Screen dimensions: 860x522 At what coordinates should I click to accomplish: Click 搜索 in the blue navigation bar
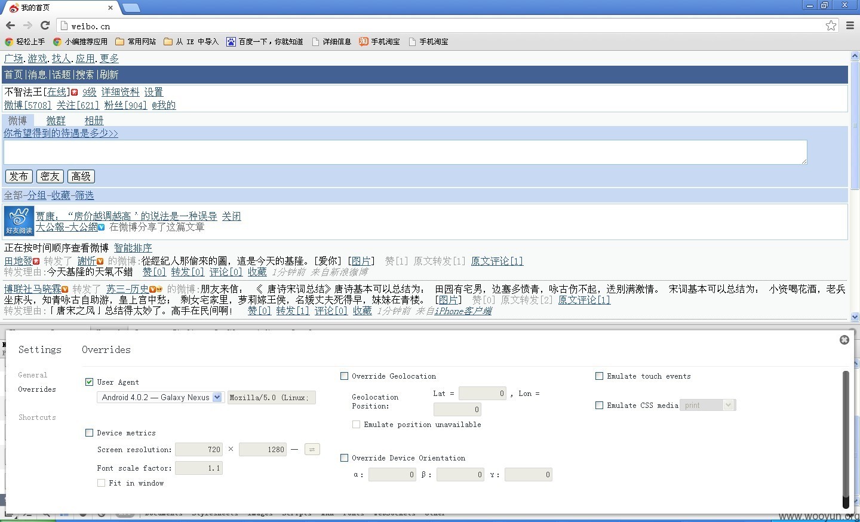[85, 75]
